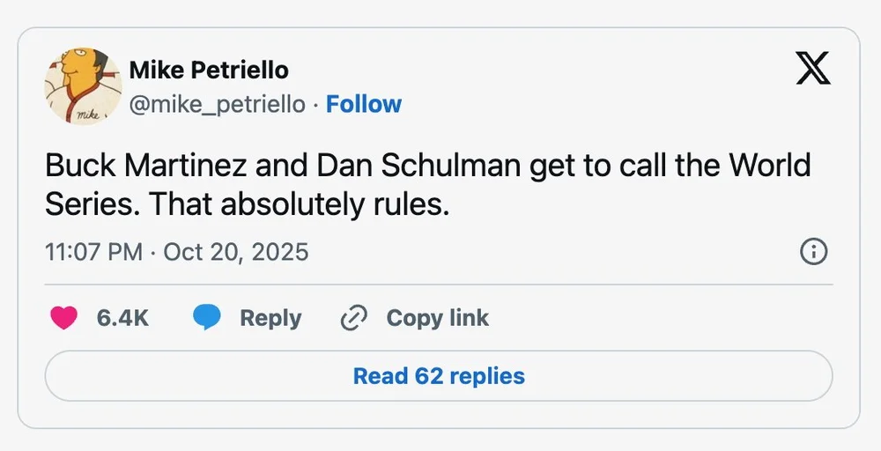Click the "That absolutely rules." sentence

299,204
